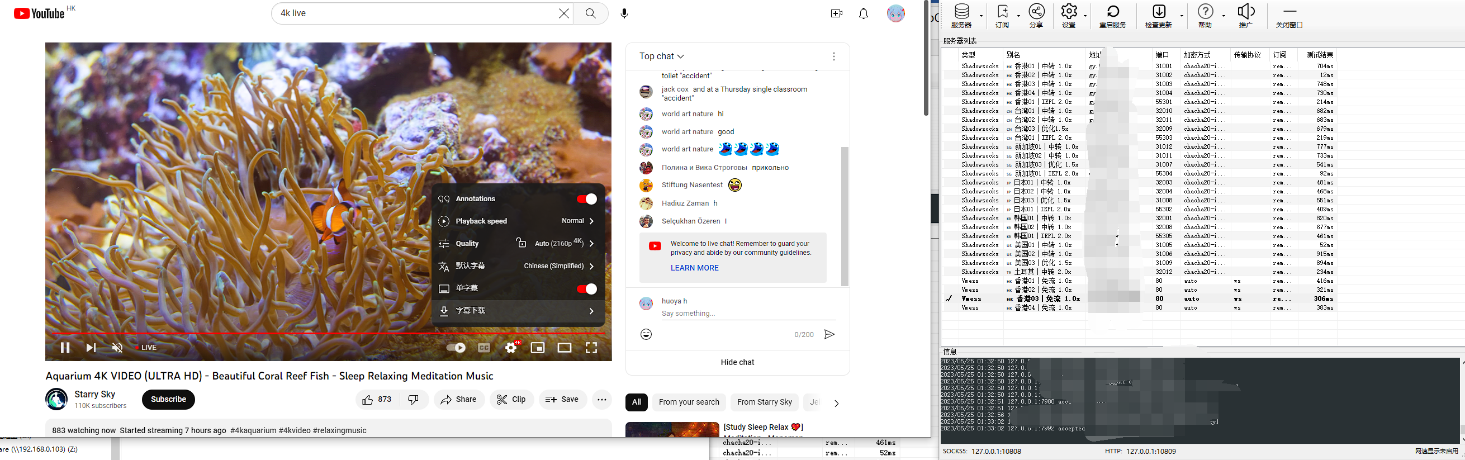Image resolution: width=1465 pixels, height=460 pixels.
Task: Open more actions ellipsis below video
Action: tap(601, 400)
